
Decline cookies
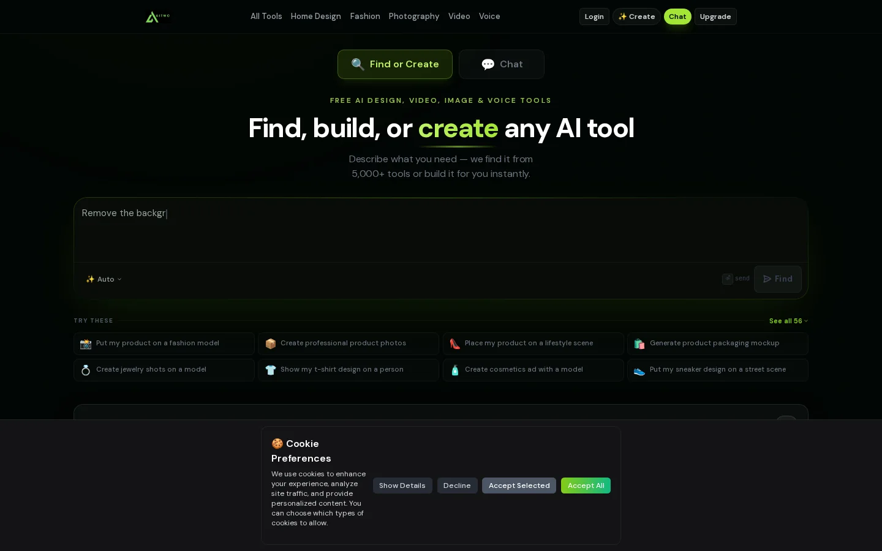click(x=457, y=485)
